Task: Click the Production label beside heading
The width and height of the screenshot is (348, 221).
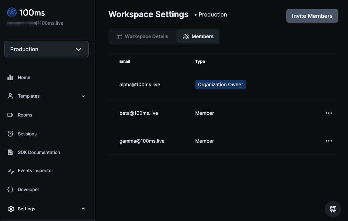Action: coord(213,15)
